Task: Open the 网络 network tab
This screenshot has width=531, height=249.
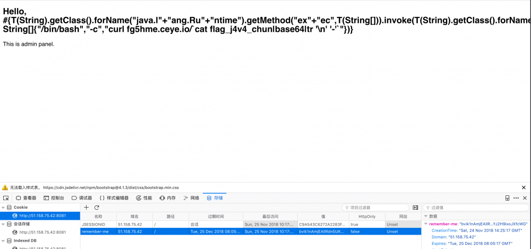Action: (x=191, y=198)
